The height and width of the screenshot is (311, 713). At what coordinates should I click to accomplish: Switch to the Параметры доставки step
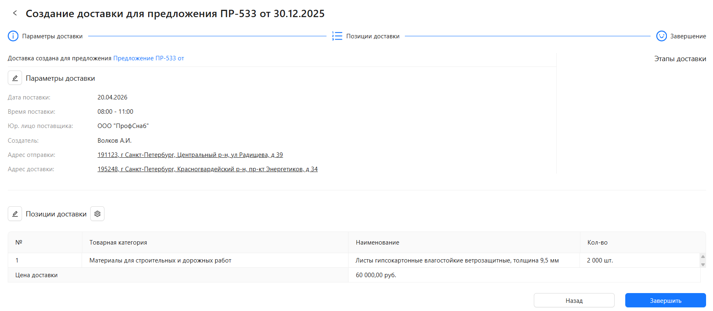point(52,36)
